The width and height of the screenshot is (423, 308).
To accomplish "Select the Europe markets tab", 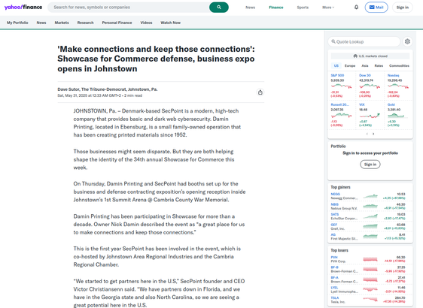I will (x=350, y=65).
